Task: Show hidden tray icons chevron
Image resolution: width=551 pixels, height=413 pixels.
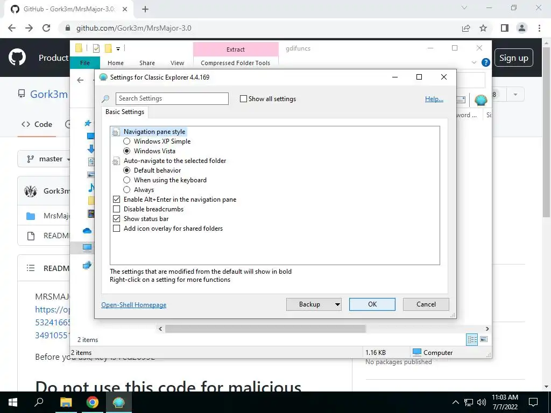Action: coord(455,402)
